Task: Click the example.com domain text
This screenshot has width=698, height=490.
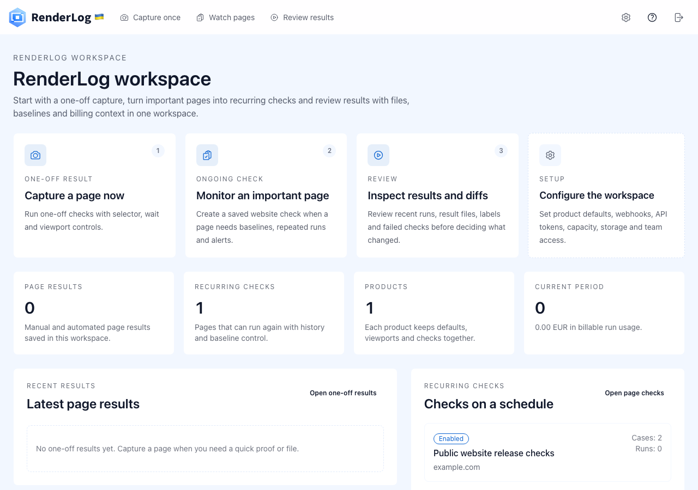Action: pyautogui.click(x=457, y=467)
